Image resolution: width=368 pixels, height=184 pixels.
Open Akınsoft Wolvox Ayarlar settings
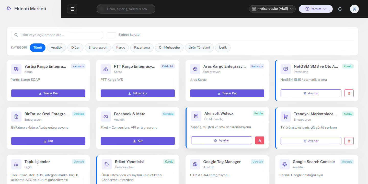(222, 140)
